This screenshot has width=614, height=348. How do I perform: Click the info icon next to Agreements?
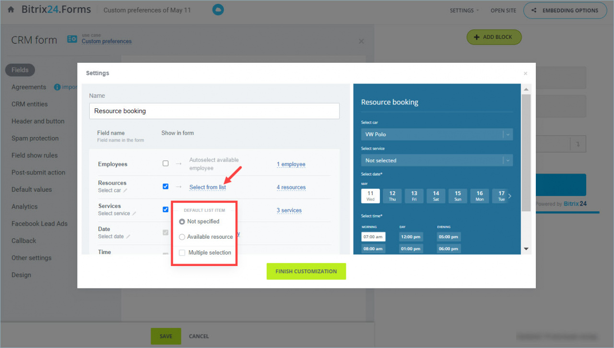[x=57, y=87]
